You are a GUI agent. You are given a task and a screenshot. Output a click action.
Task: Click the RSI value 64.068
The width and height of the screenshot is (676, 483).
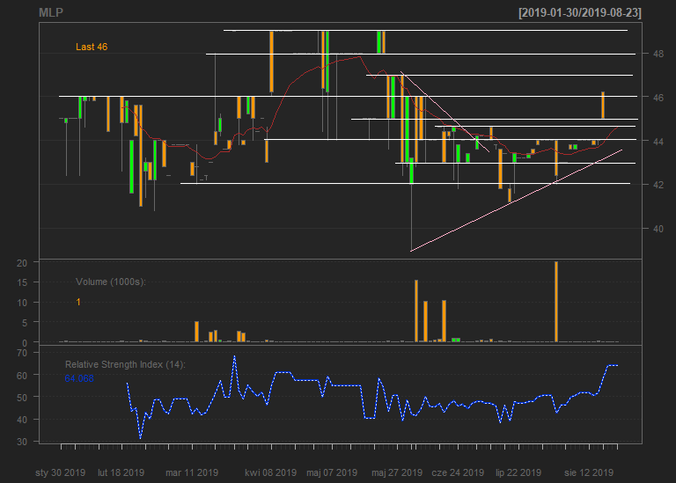pos(79,378)
